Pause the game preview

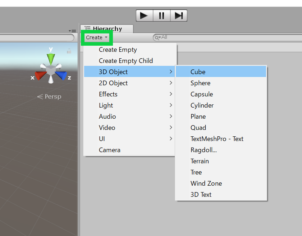click(161, 15)
